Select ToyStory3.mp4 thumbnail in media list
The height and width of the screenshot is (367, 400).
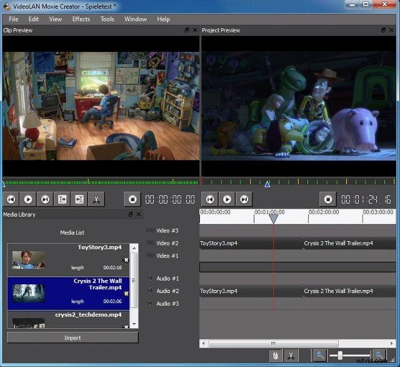click(x=29, y=260)
